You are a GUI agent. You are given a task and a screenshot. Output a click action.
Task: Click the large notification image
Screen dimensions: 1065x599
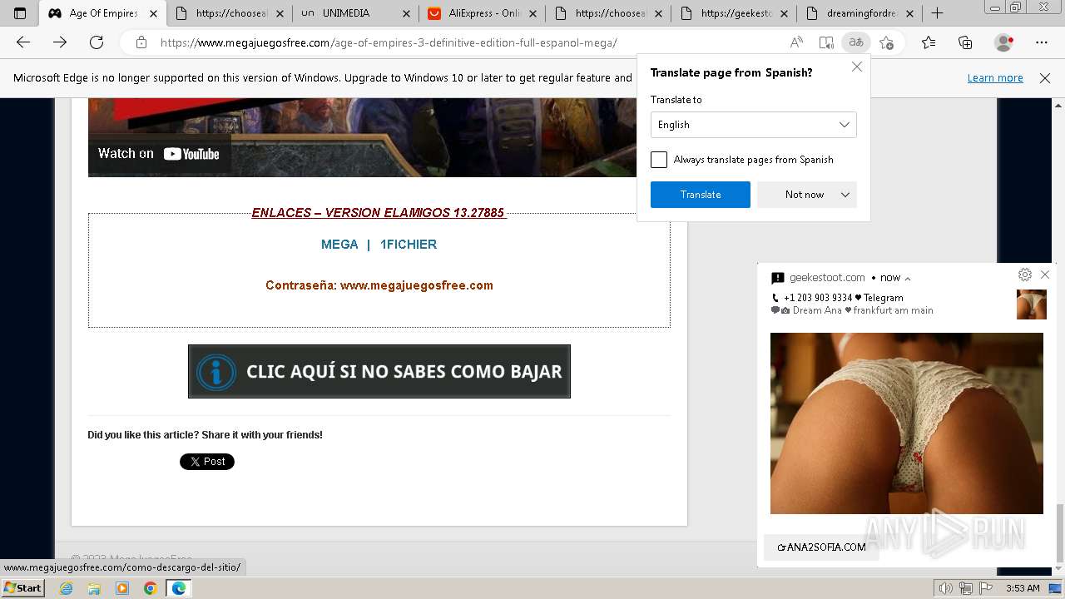(x=907, y=423)
